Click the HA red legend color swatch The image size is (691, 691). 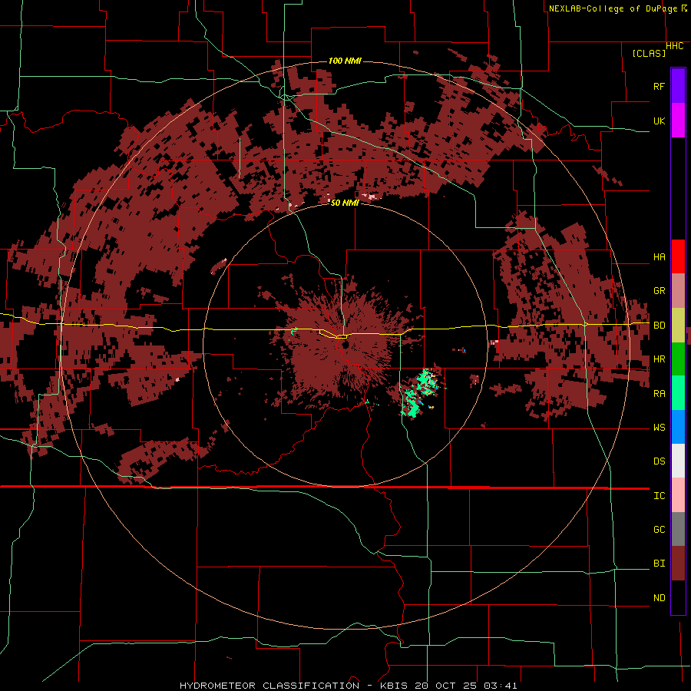(x=678, y=256)
